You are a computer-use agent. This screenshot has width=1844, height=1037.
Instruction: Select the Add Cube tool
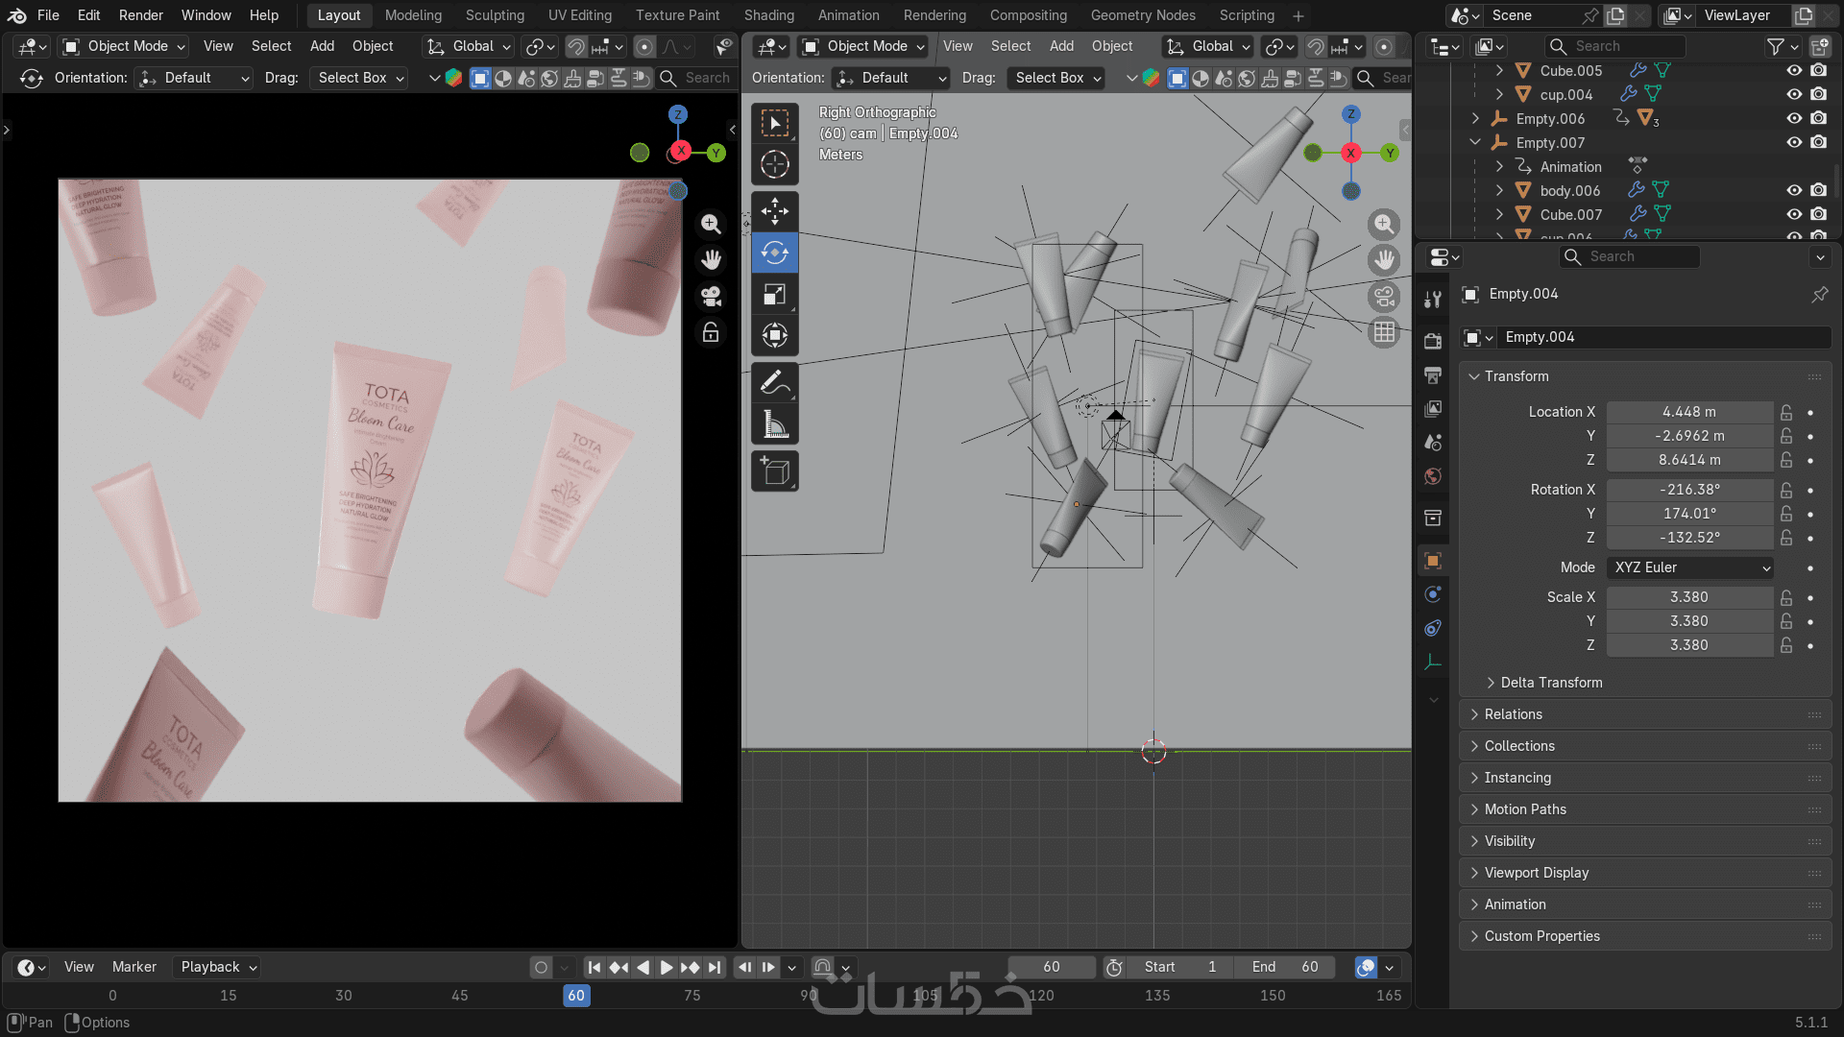point(775,471)
